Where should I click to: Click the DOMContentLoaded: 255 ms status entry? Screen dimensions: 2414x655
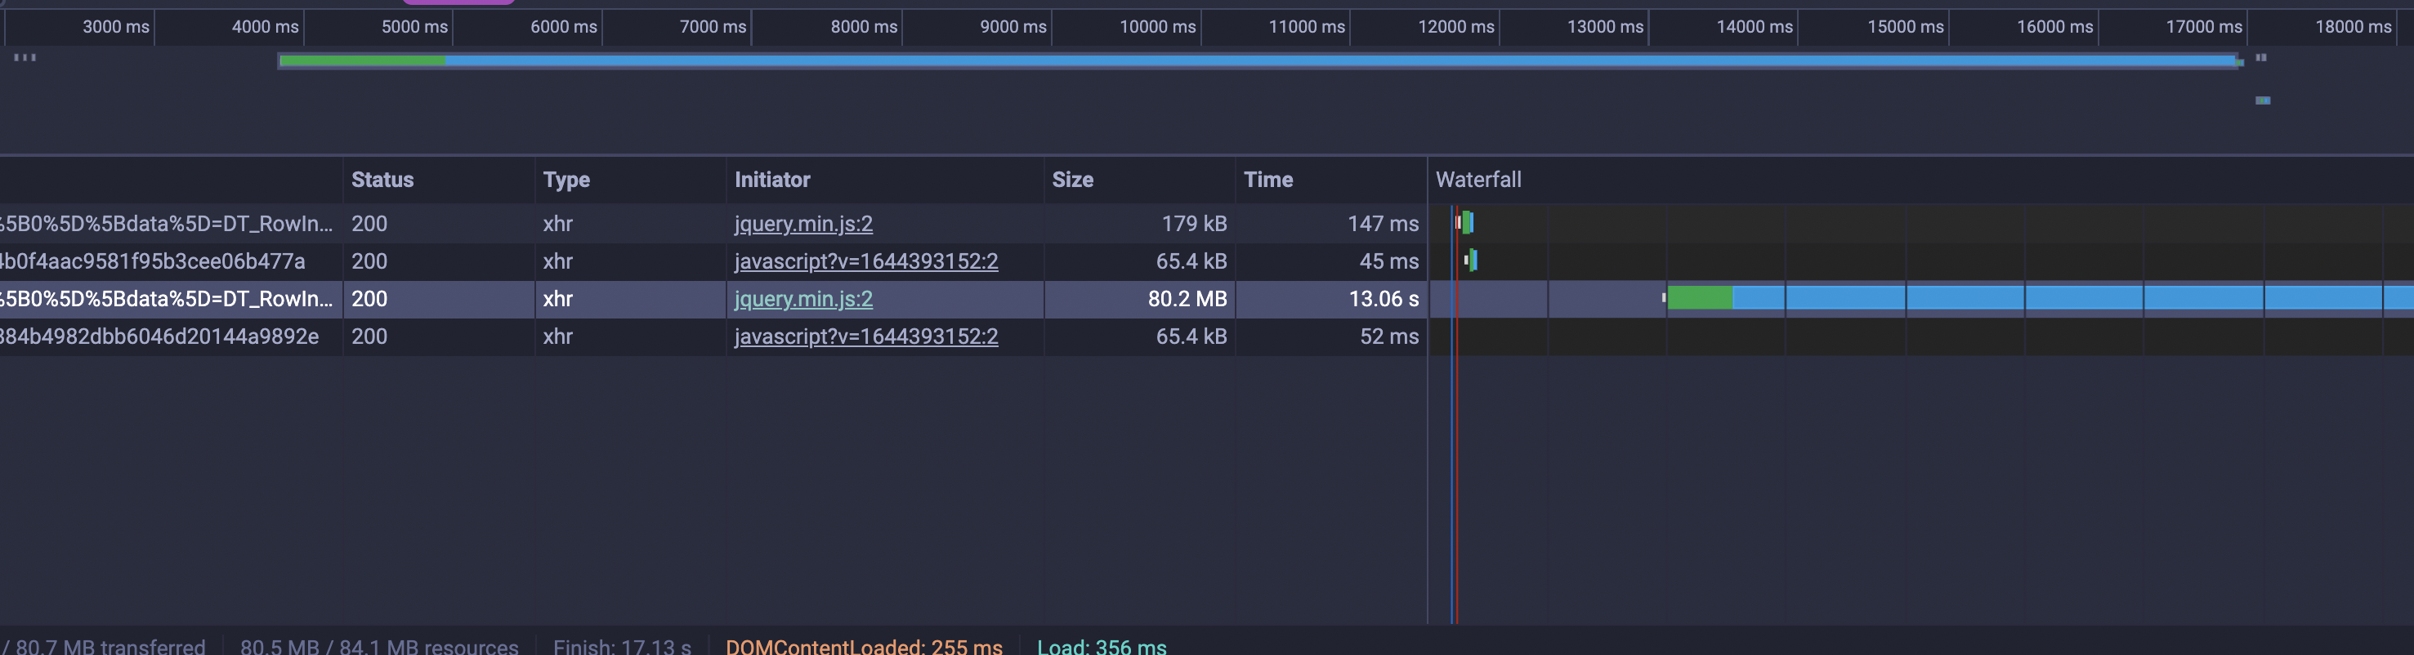pyautogui.click(x=864, y=647)
